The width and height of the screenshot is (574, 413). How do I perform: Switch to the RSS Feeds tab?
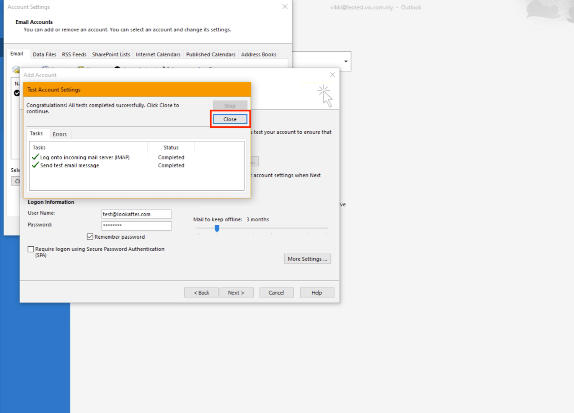coord(74,54)
